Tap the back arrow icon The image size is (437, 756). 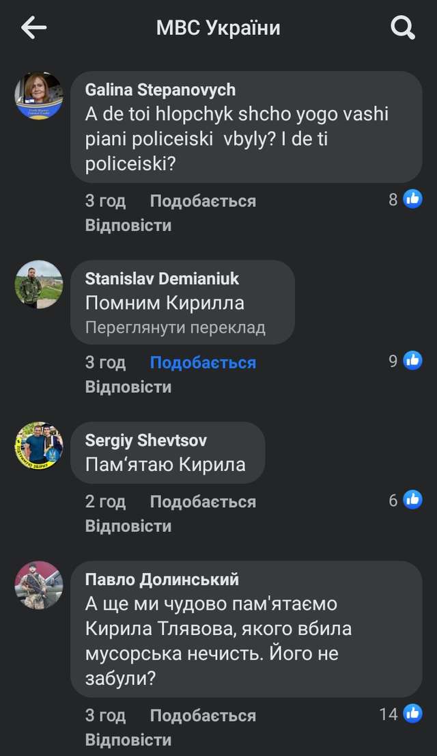(x=33, y=28)
